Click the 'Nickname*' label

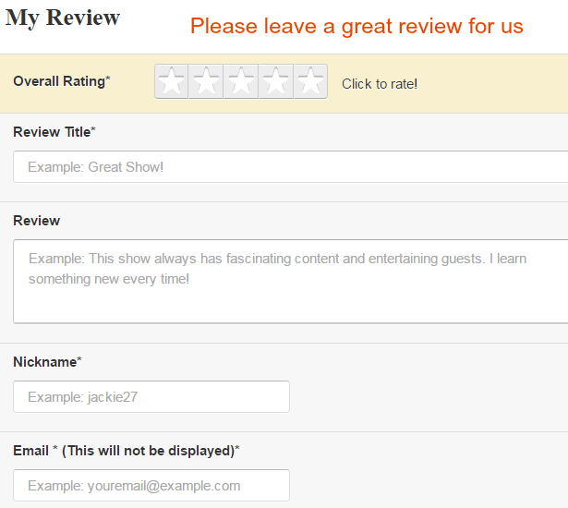[47, 362]
